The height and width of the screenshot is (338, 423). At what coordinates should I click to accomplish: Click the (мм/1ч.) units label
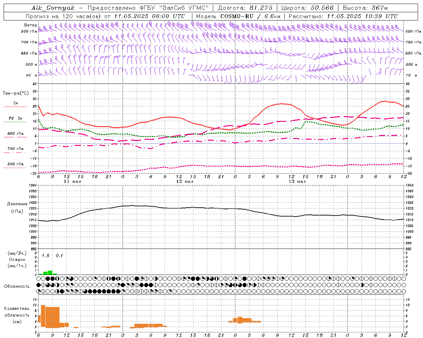pos(17,266)
